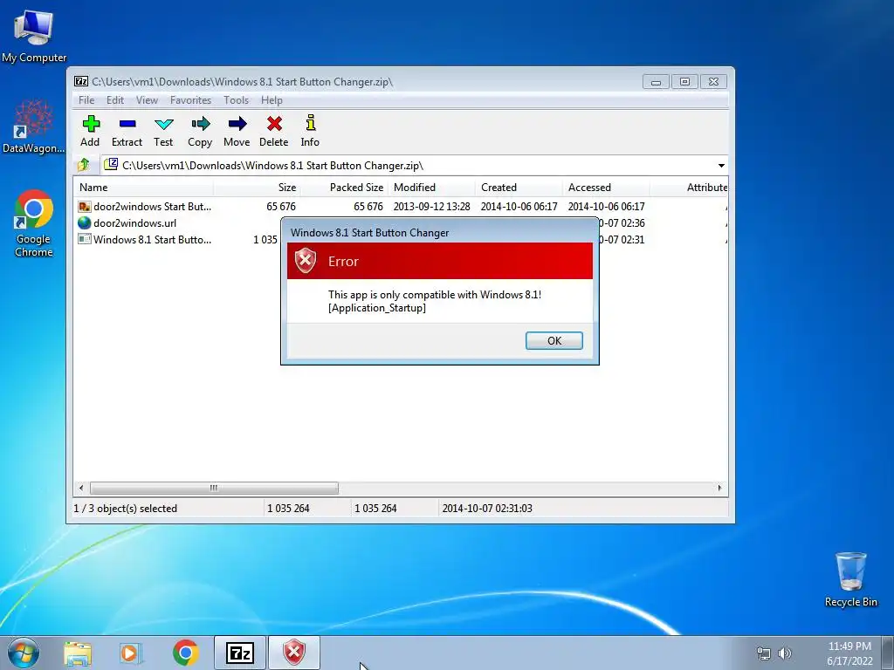Image resolution: width=894 pixels, height=670 pixels.
Task: Select the door2windows Start But... file
Action: coord(145,206)
